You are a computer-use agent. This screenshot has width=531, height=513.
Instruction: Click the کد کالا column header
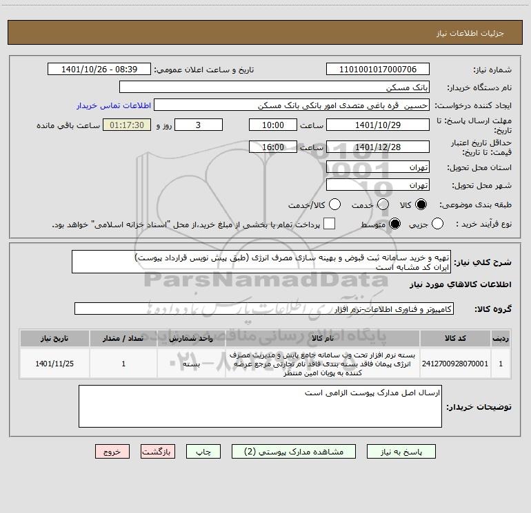(x=455, y=339)
